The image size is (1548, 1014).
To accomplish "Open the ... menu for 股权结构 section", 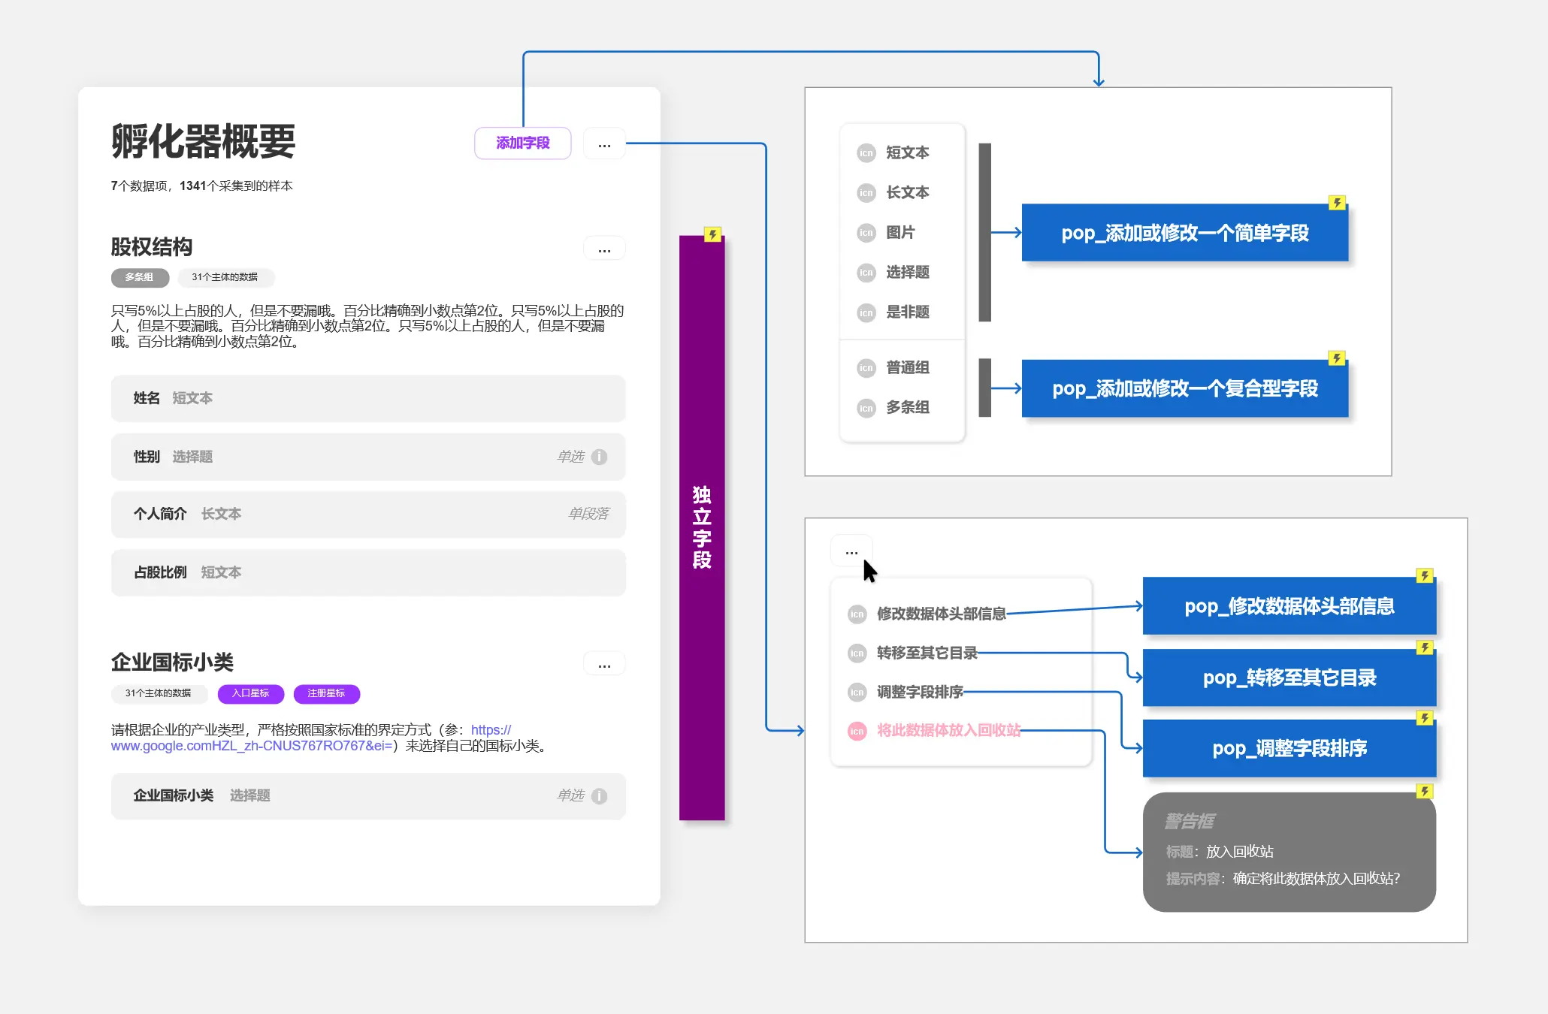I will pos(604,249).
